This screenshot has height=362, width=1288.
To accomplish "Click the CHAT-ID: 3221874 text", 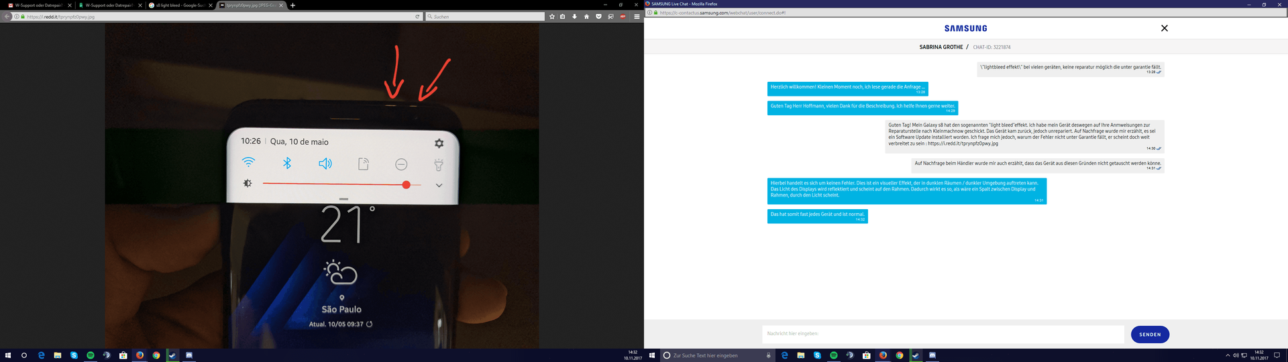I will (x=991, y=47).
